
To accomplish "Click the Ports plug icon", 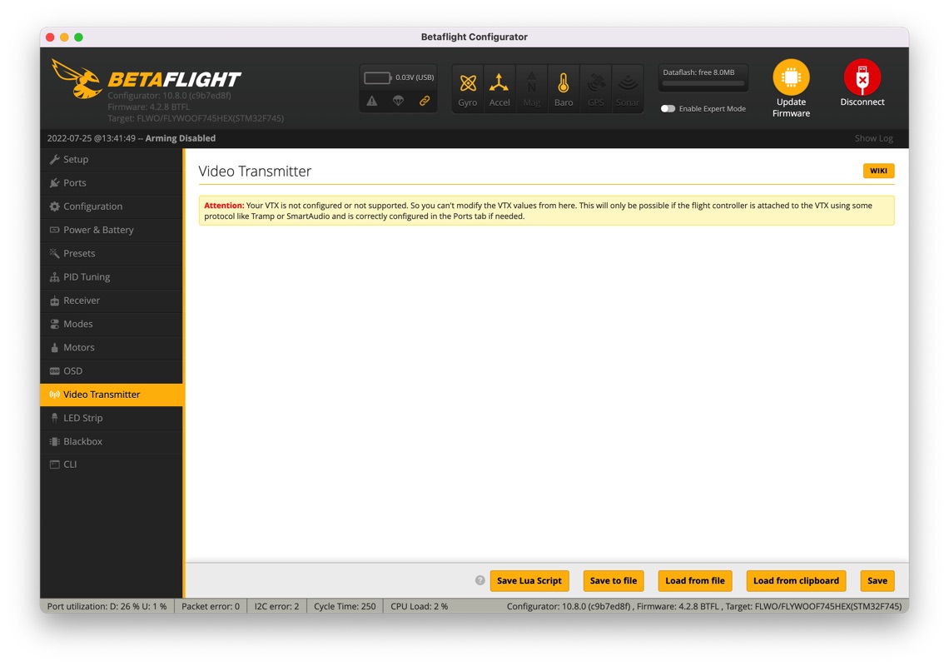I will 54,183.
